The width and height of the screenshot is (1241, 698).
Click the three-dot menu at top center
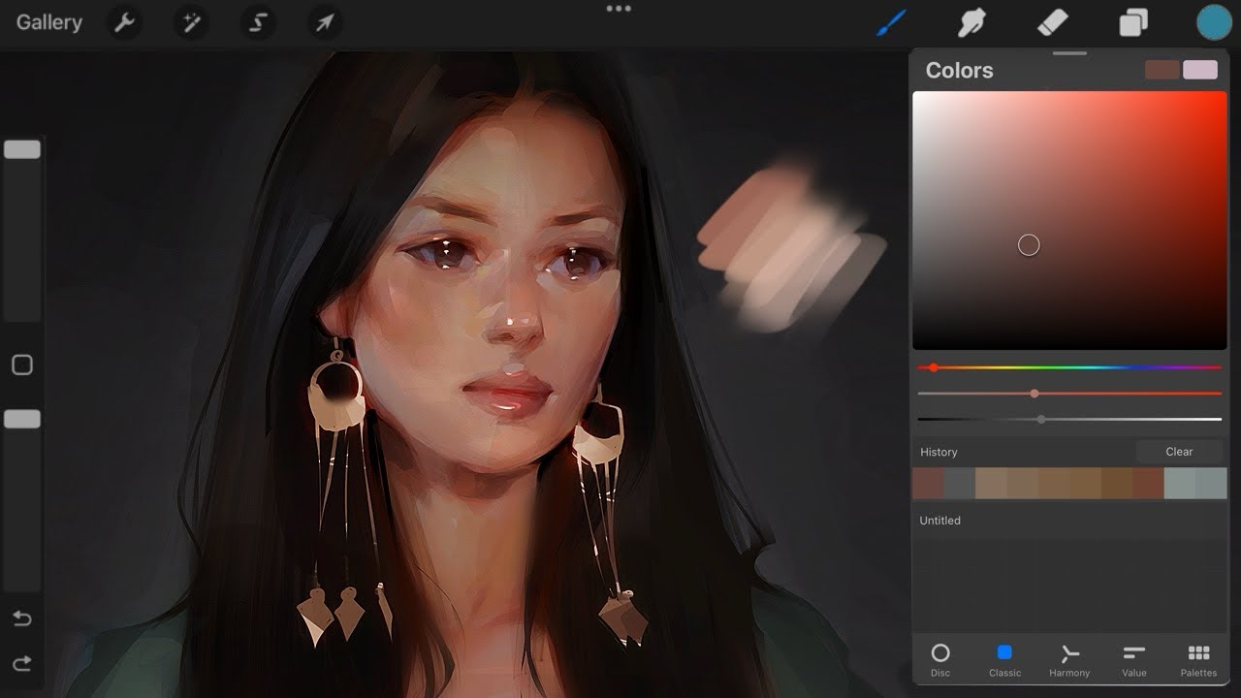click(x=619, y=9)
